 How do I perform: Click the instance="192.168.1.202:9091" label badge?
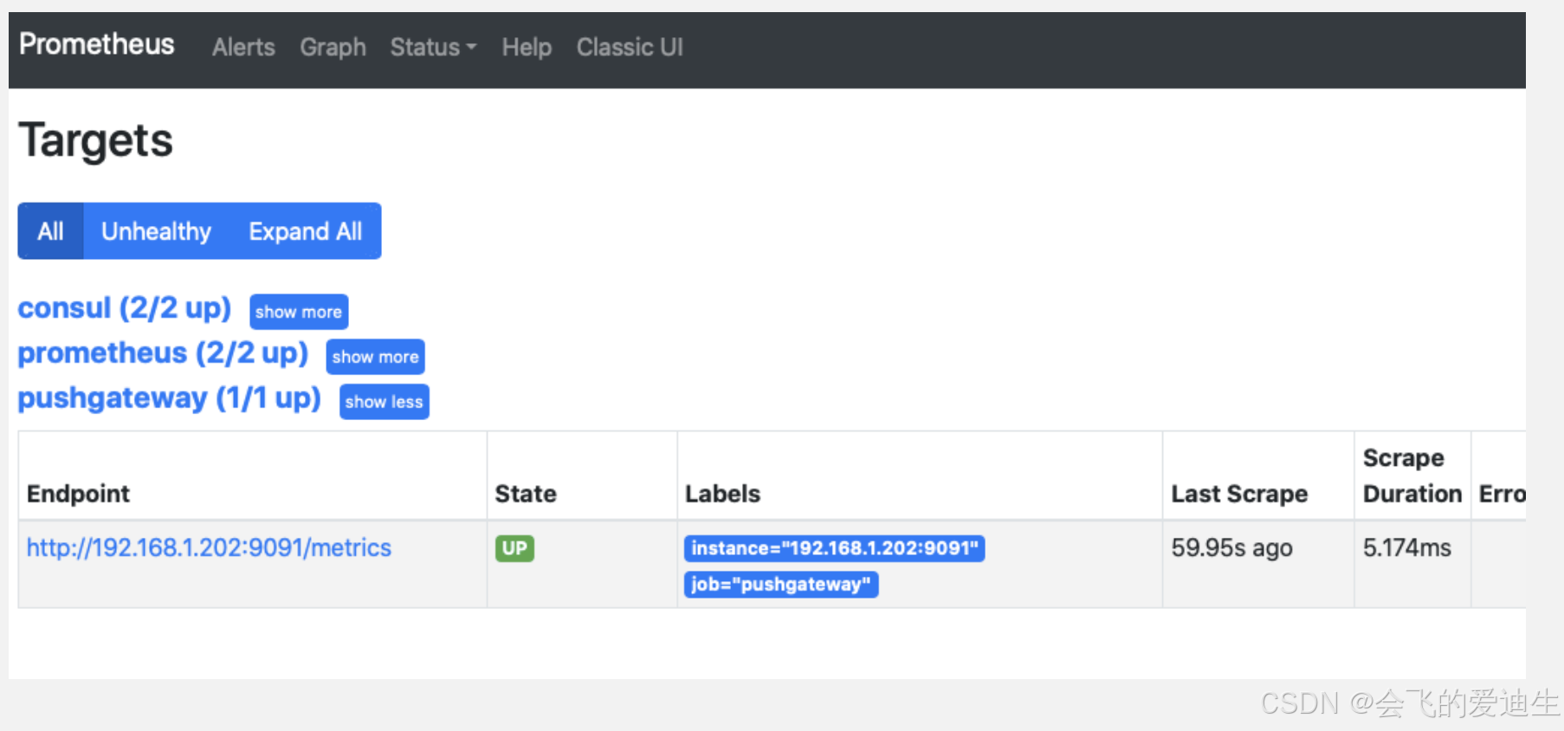point(834,548)
